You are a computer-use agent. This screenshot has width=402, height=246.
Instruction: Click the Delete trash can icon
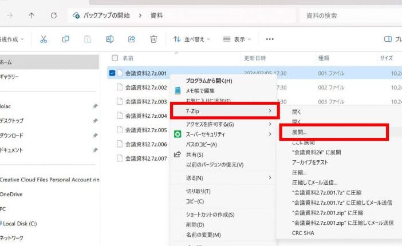153,39
